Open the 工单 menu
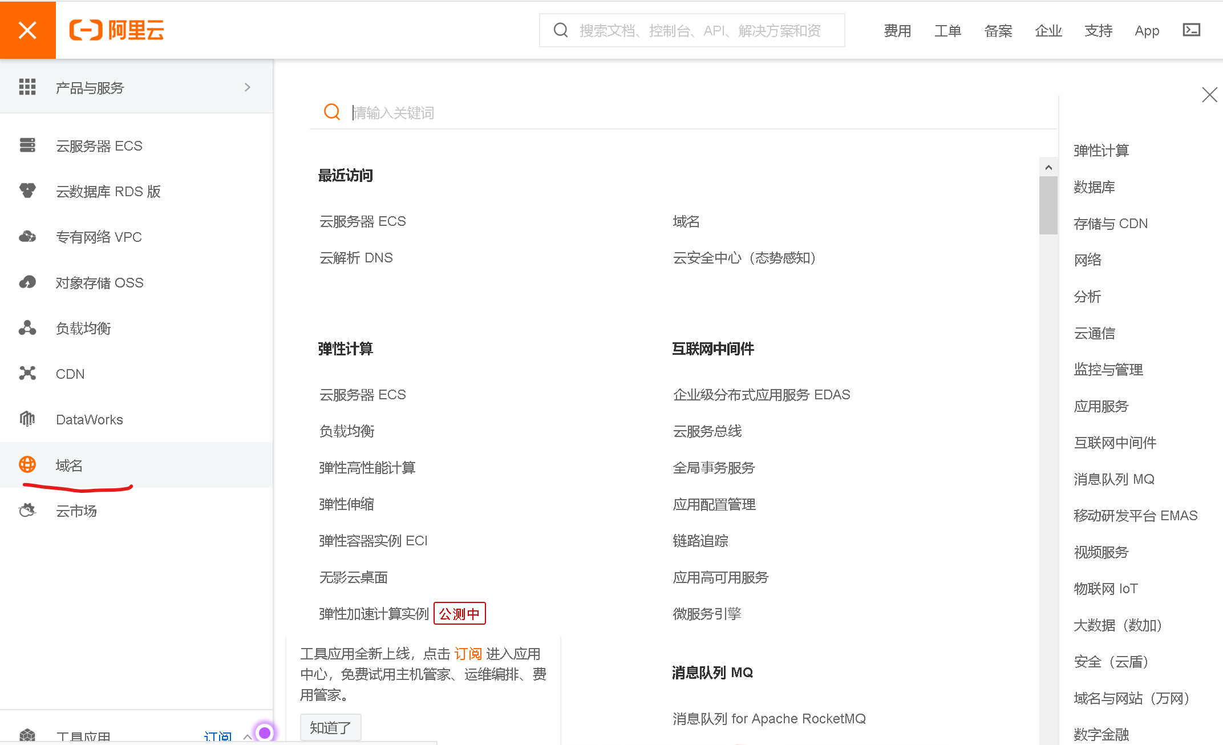This screenshot has width=1223, height=745. pos(947,31)
